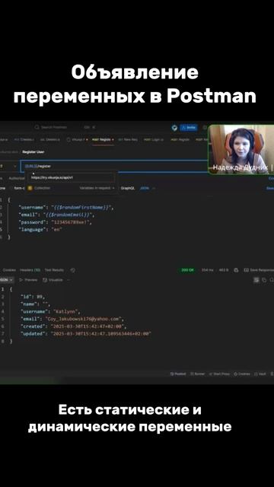Image resolution: width=274 pixels, height=487 pixels.
Task: Click the "created" timestamp response line
Action: (x=73, y=326)
